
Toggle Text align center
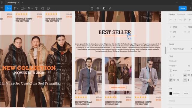pyautogui.click(x=174, y=80)
